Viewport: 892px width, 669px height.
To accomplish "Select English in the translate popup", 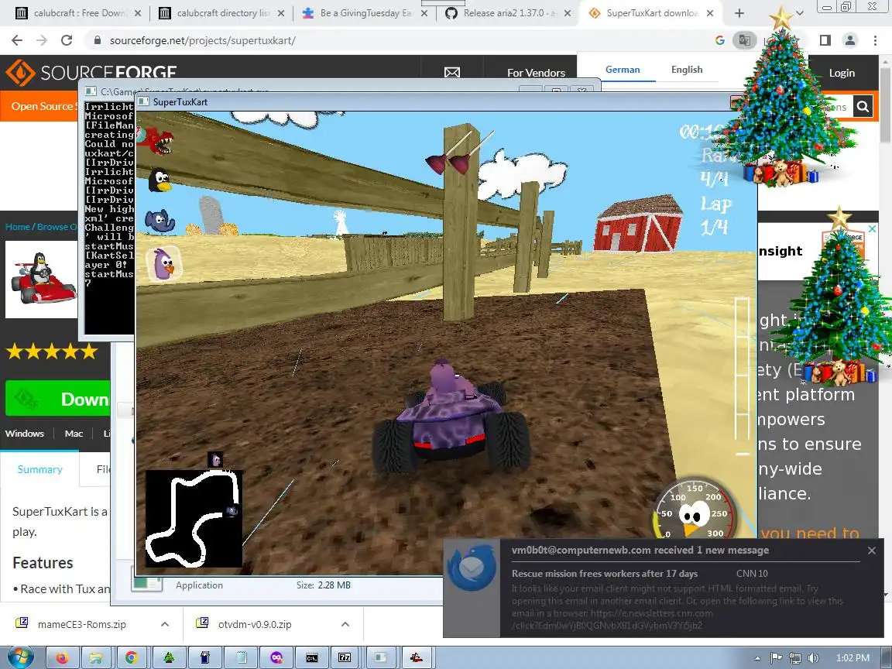I will click(687, 70).
